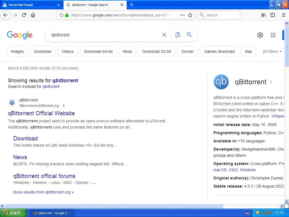Show site information icon in address bar

(x=61, y=15)
